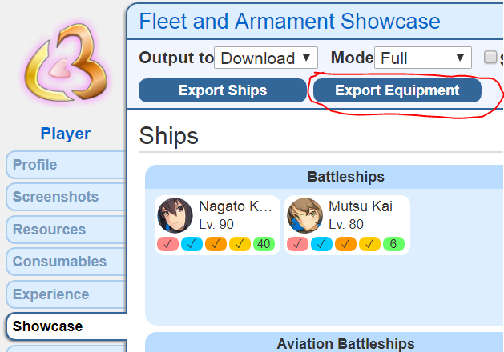Open the Profile sidebar tab

[67, 165]
